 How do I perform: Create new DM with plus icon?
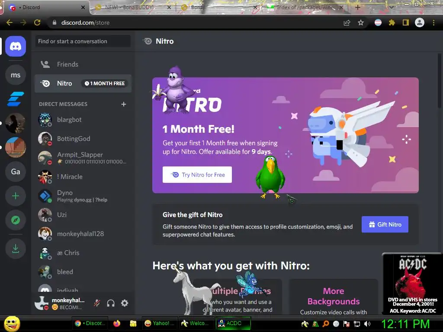pos(123,104)
